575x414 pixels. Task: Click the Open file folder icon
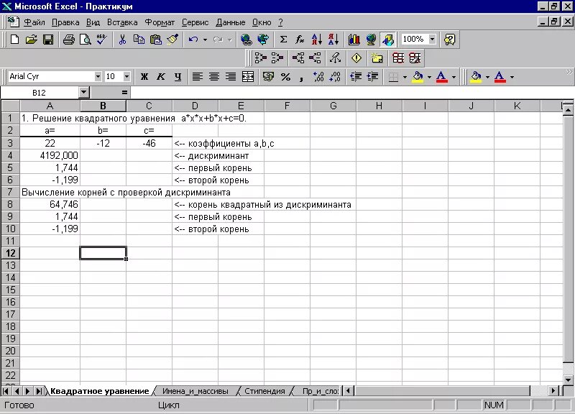(x=32, y=40)
